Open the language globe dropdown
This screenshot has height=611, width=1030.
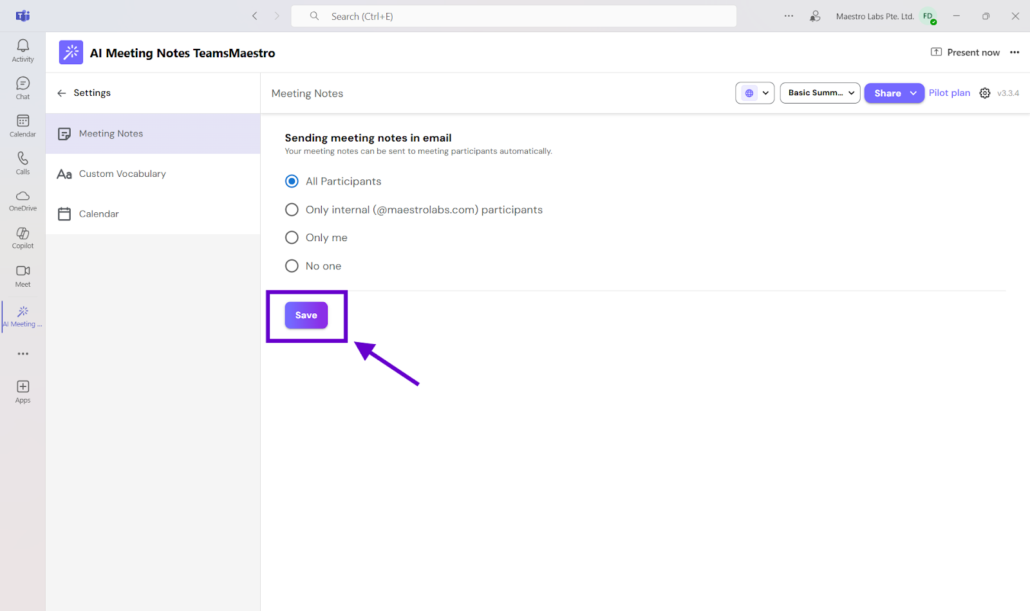(754, 93)
